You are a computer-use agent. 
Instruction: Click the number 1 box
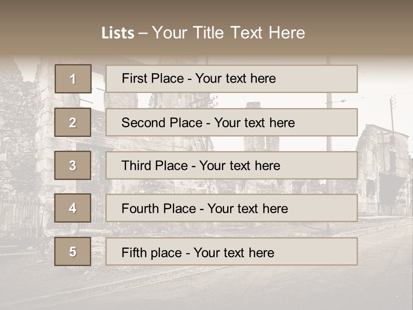73,79
